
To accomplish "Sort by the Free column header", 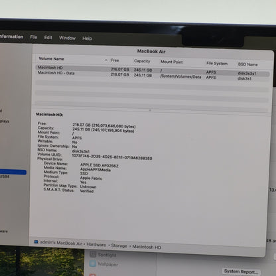I will (x=115, y=60).
